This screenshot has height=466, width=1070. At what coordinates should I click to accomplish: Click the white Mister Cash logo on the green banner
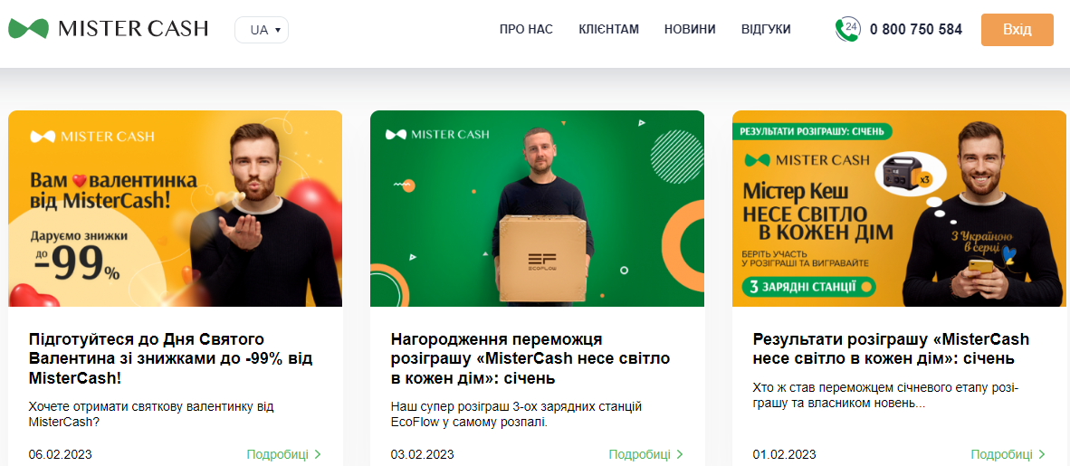click(437, 135)
